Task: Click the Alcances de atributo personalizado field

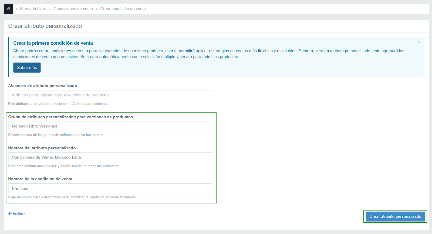Action: (x=110, y=95)
